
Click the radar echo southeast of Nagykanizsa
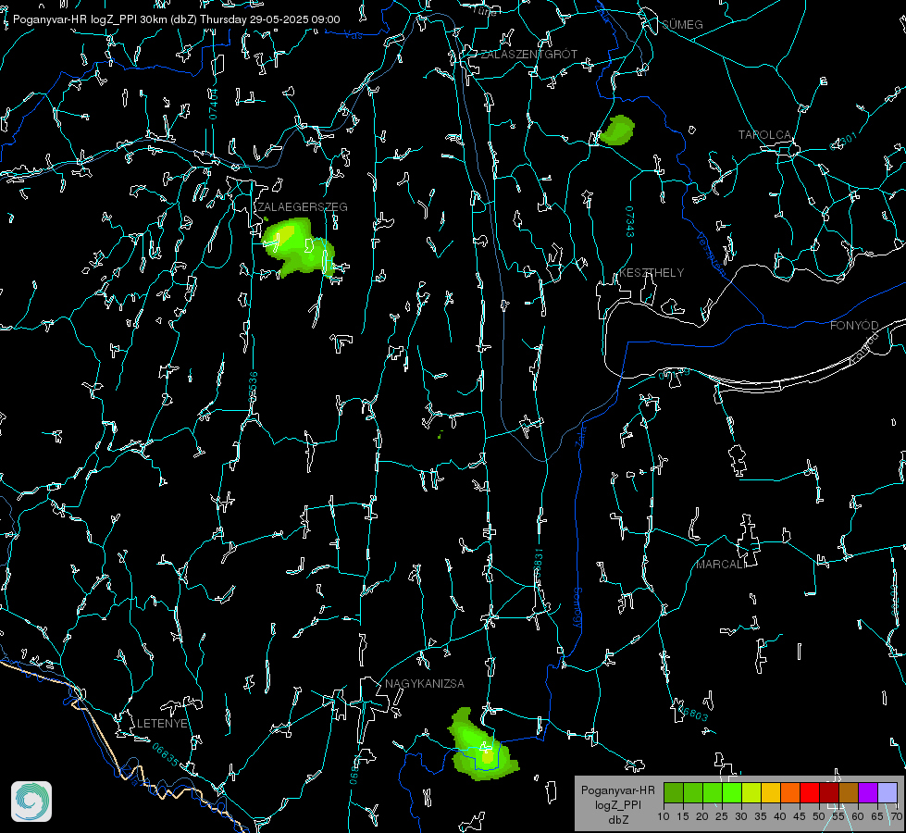point(483,746)
